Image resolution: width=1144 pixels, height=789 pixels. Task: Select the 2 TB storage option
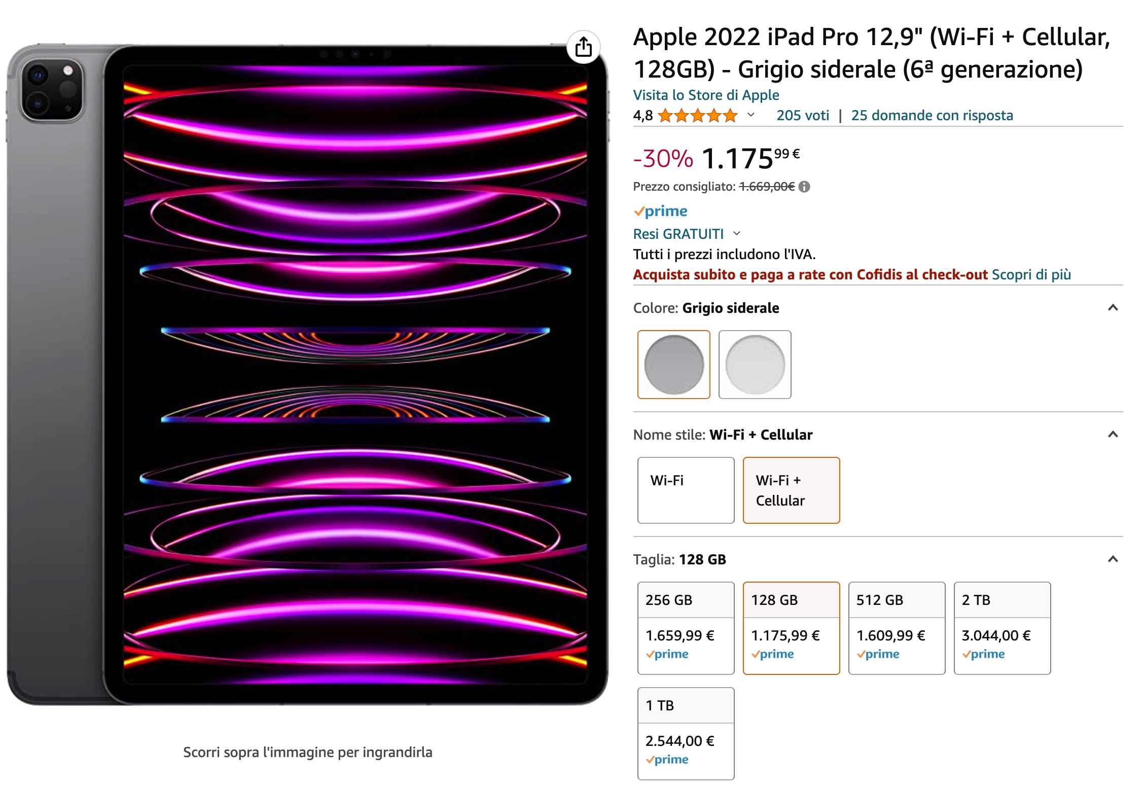[1002, 628]
